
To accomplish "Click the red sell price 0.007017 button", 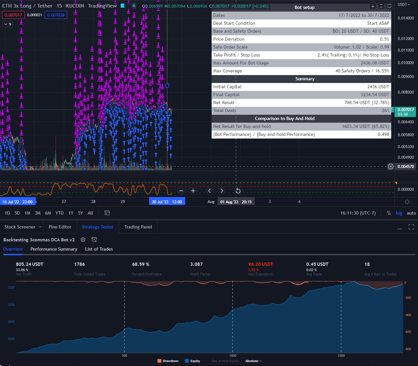I will coord(13,15).
